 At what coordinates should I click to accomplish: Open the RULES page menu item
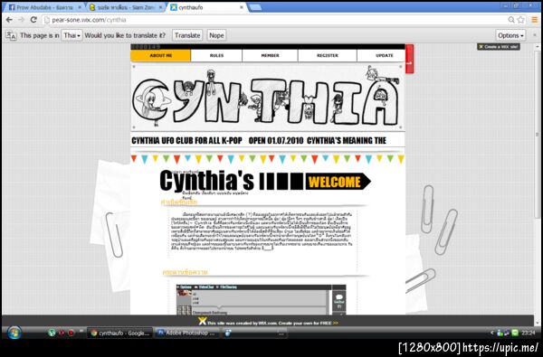(x=216, y=56)
